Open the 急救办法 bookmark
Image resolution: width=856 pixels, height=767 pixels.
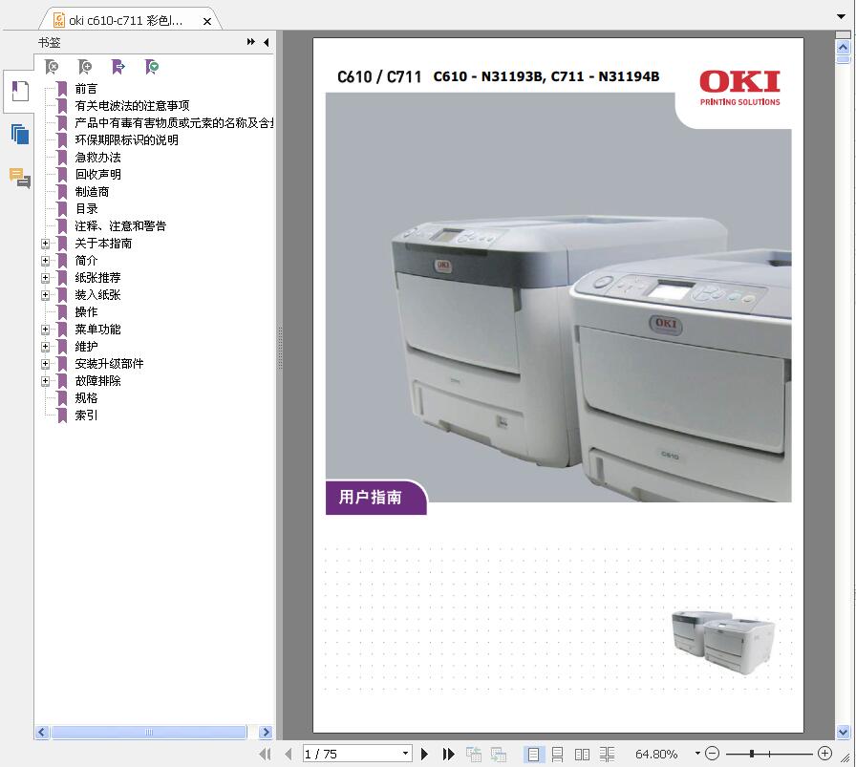[97, 158]
